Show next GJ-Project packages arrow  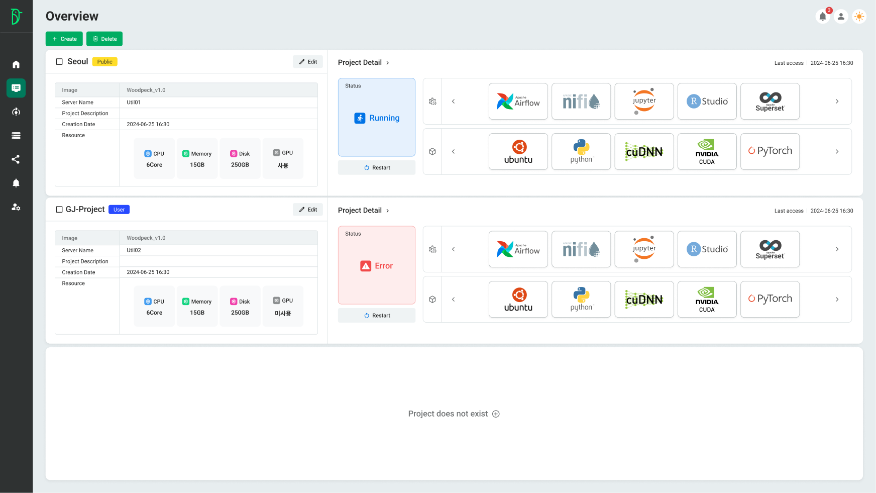(x=837, y=300)
